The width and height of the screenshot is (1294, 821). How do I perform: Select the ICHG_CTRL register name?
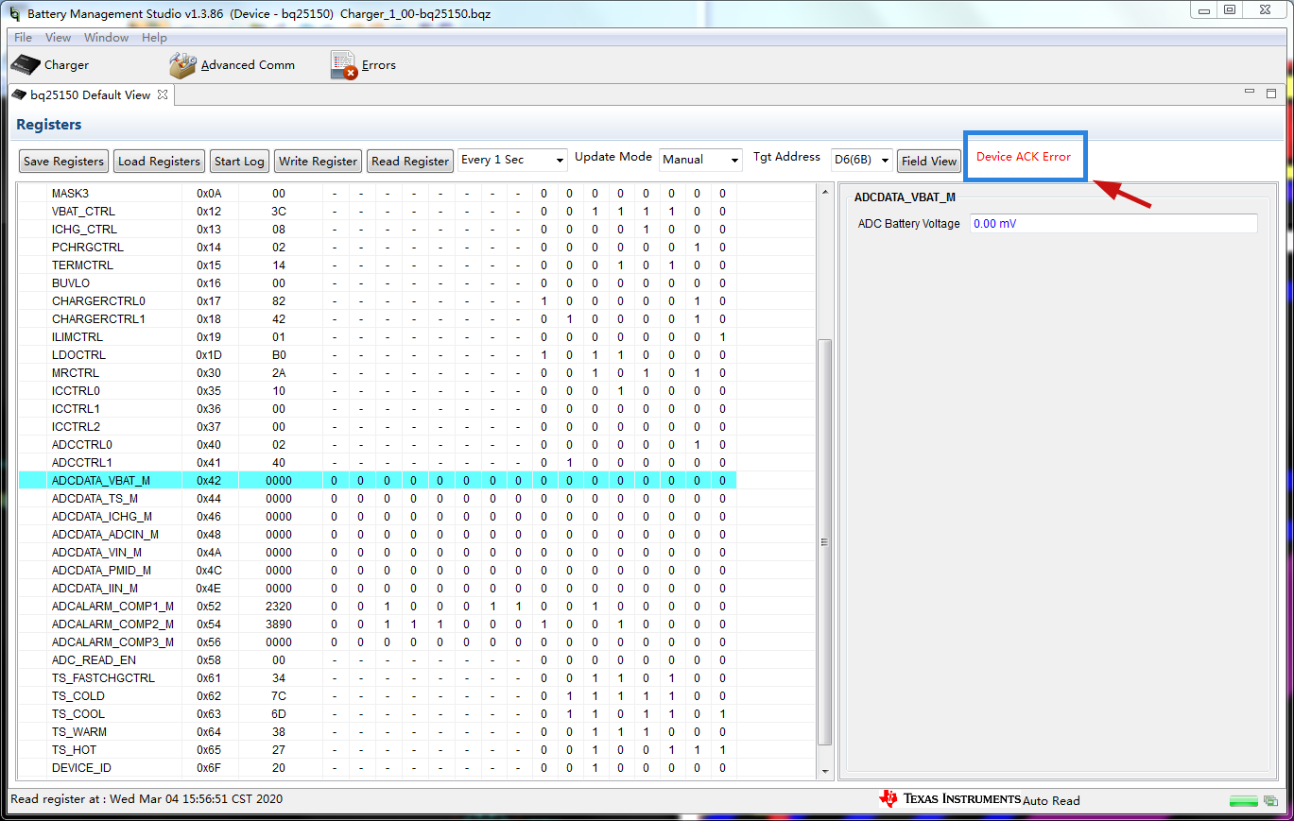(x=84, y=229)
